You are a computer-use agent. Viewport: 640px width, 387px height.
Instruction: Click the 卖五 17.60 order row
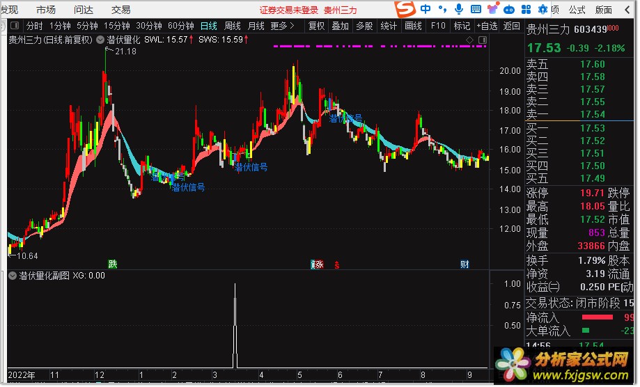coord(579,65)
